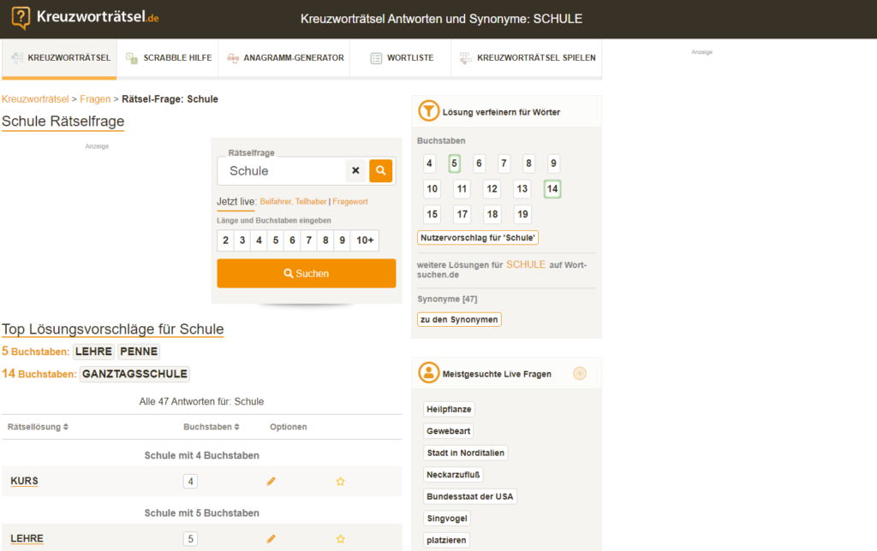Open the Wortliste tab
This screenshot has width=877, height=551.
(x=402, y=57)
